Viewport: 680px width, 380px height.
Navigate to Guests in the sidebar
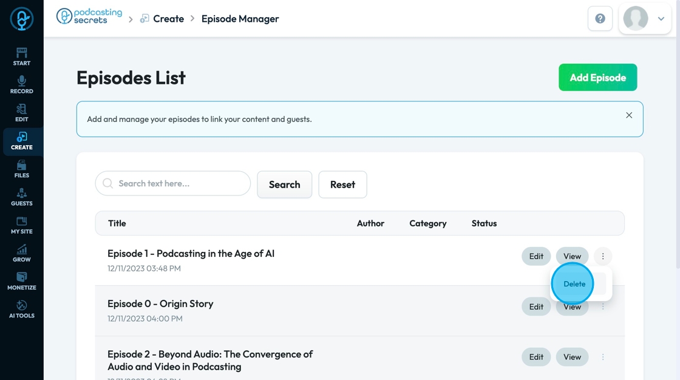tap(21, 197)
